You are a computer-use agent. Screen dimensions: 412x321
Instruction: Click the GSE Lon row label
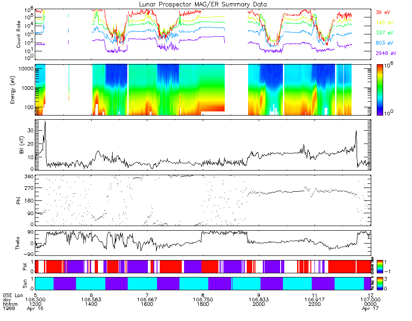(13, 295)
